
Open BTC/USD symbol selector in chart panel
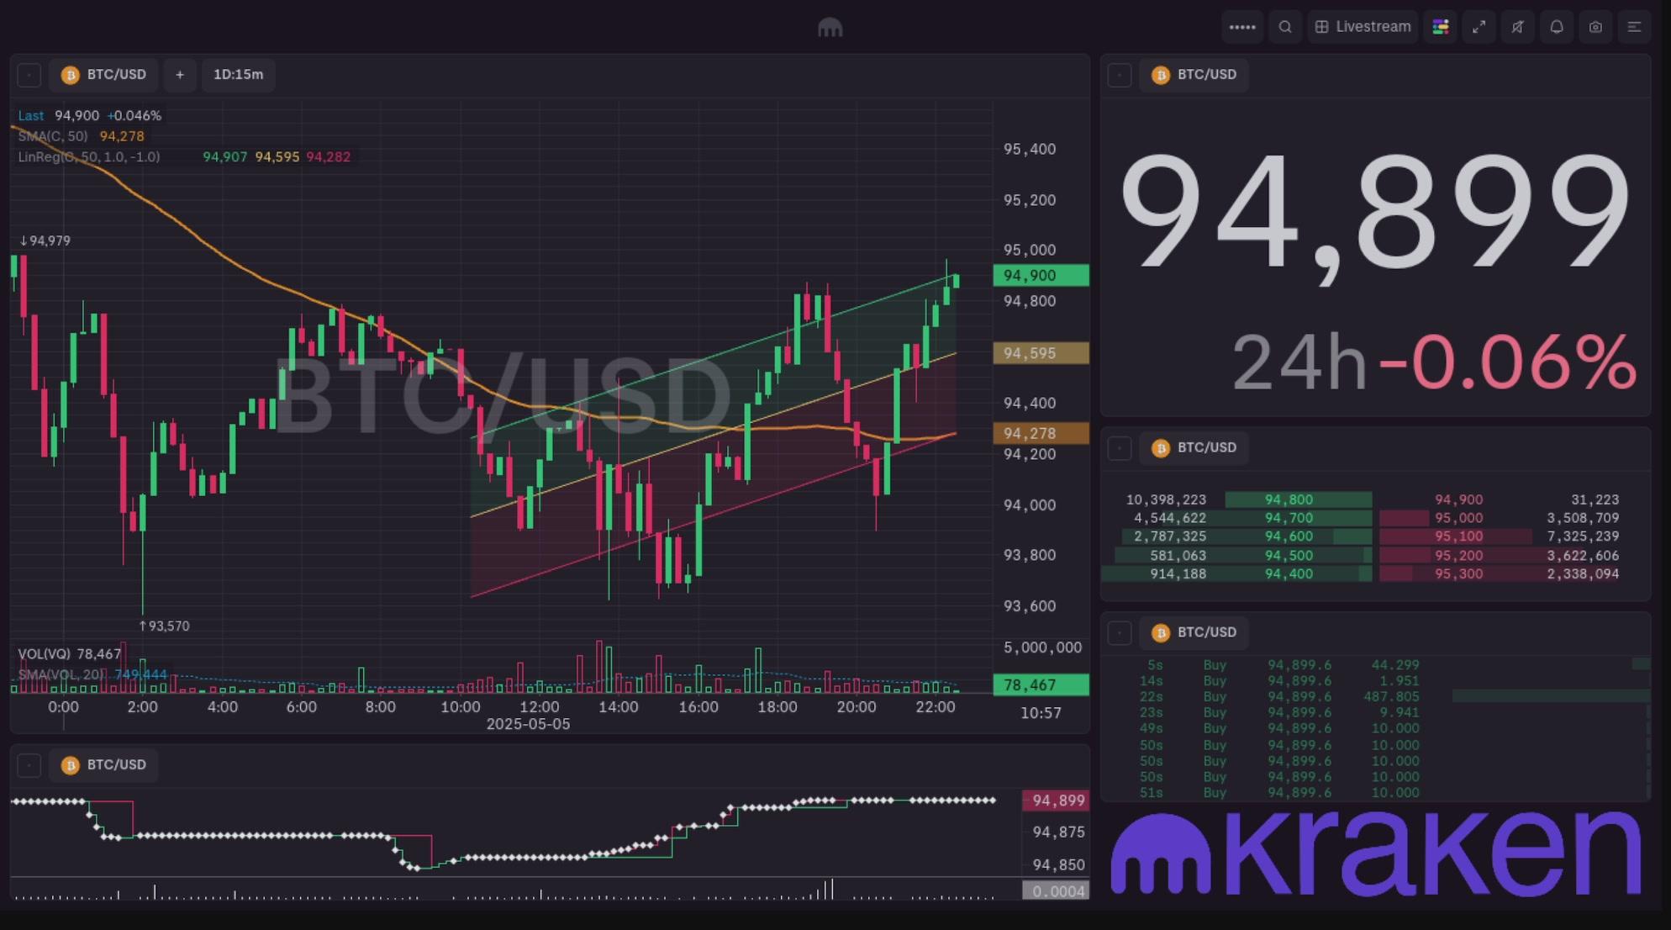[x=104, y=75]
